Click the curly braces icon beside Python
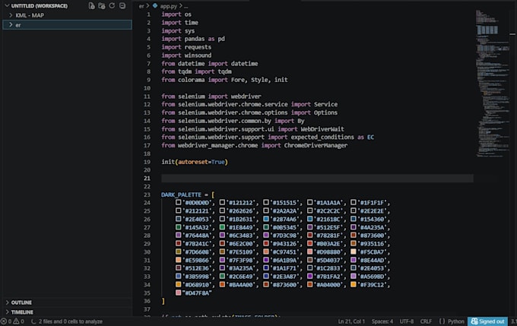The image size is (517, 326). pyautogui.click(x=442, y=321)
